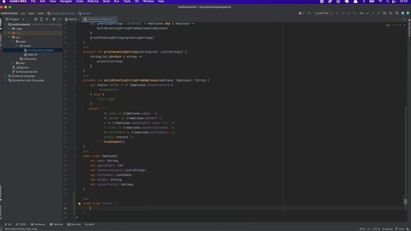Open the Help menu
The height and width of the screenshot is (231, 411).
click(161, 1)
